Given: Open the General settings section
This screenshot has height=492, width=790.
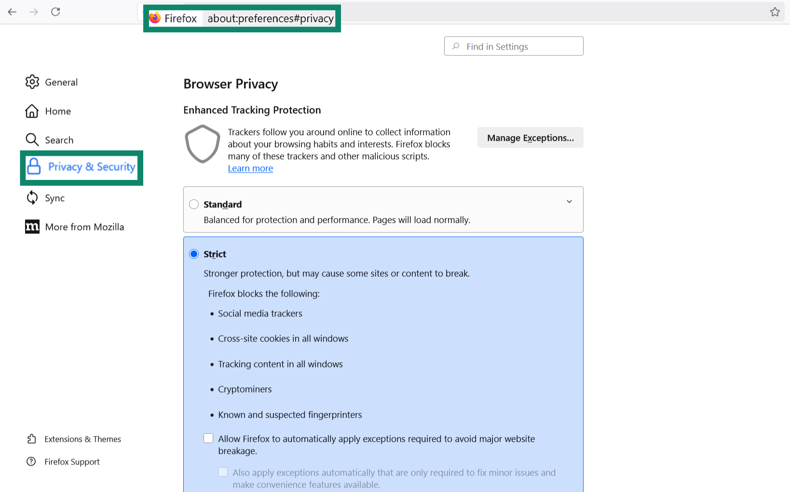Looking at the screenshot, I should 61,82.
